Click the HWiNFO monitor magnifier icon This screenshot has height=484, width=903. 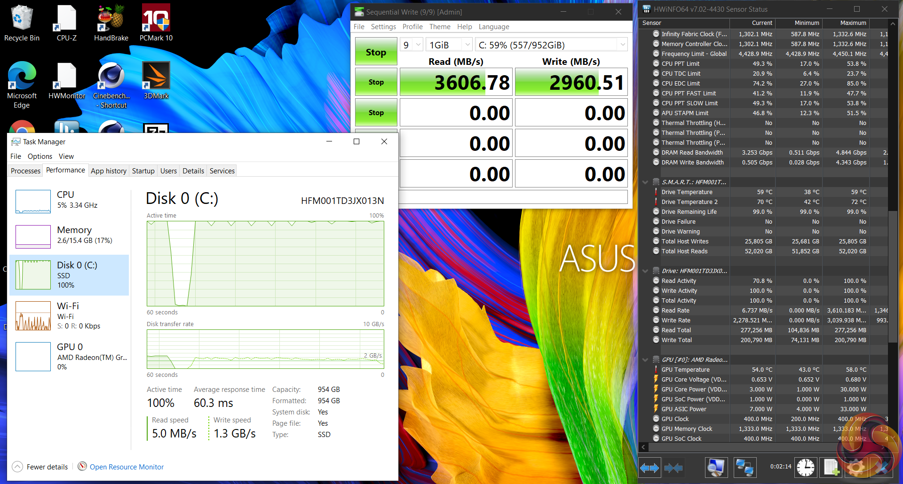(x=716, y=468)
